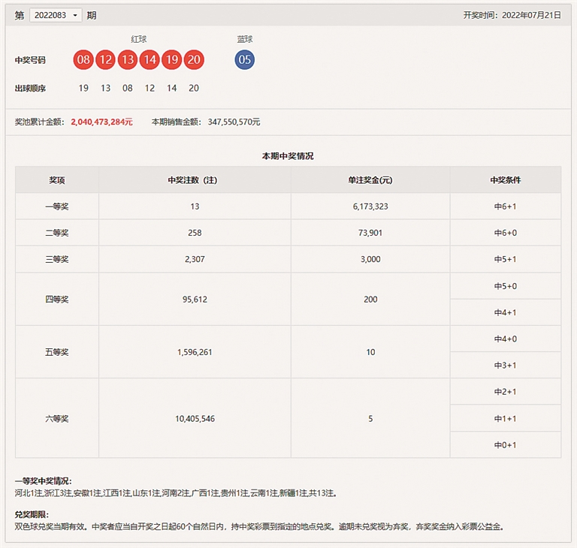Click red ball number 19
Image resolution: width=577 pixels, height=548 pixels.
click(x=172, y=60)
